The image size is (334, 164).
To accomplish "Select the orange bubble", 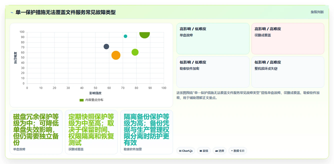I will (116, 55).
